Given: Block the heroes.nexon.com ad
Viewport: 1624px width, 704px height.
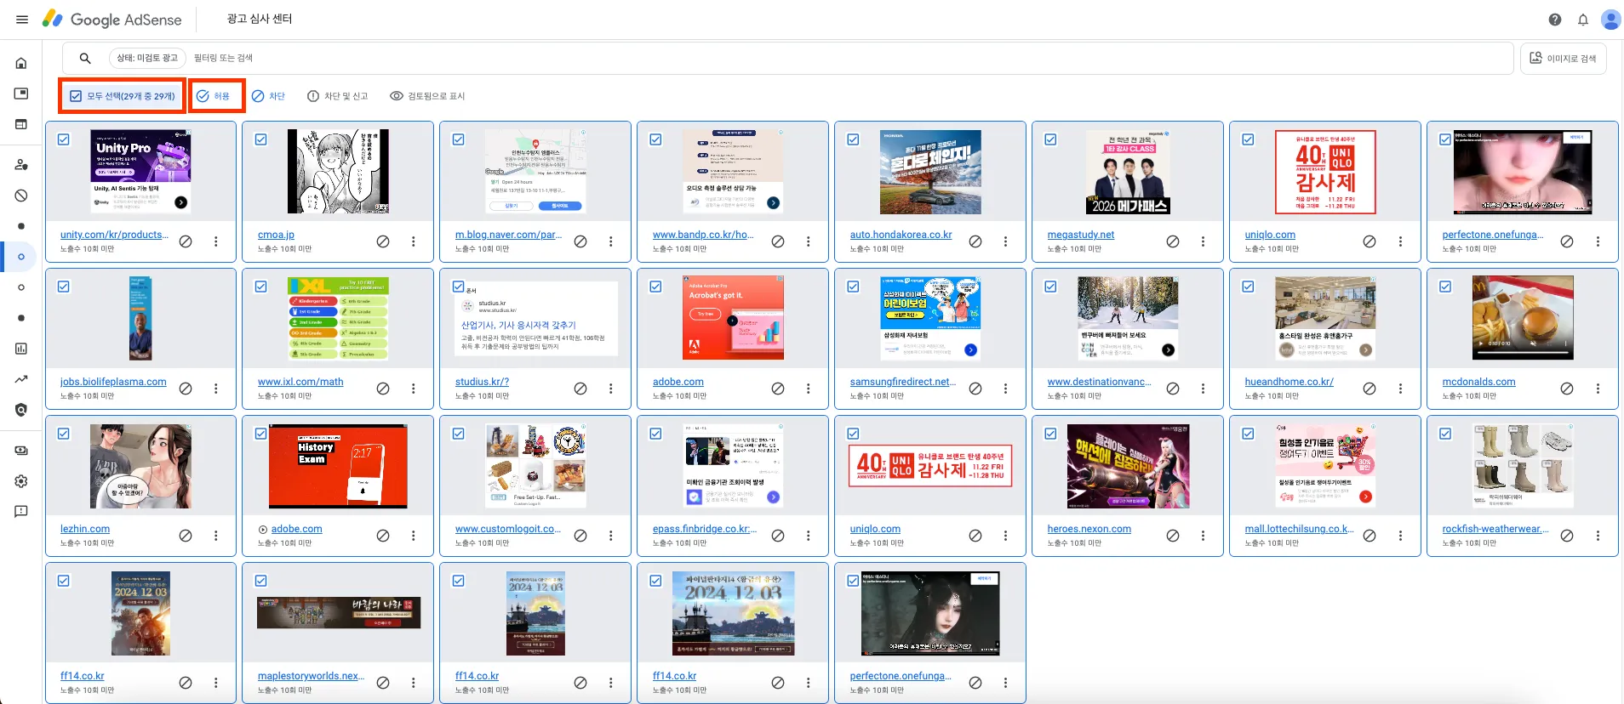Looking at the screenshot, I should click(x=1173, y=536).
